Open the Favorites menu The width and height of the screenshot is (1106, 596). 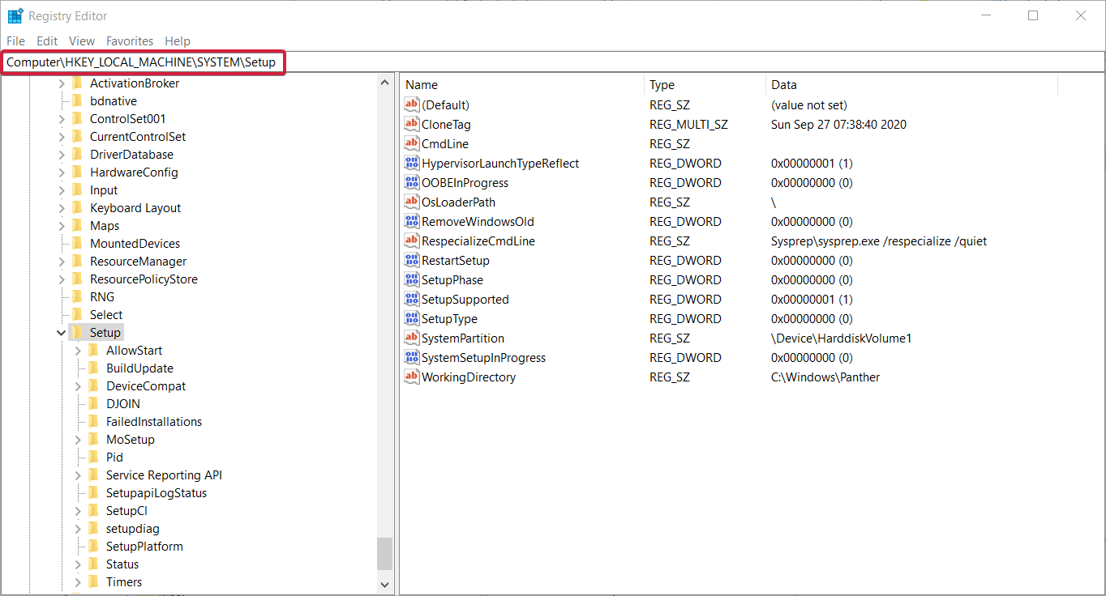click(x=130, y=41)
